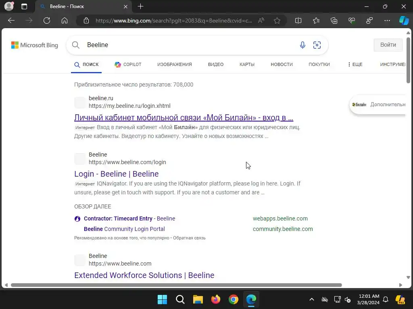Switch to the COPILOT tab

point(128,64)
